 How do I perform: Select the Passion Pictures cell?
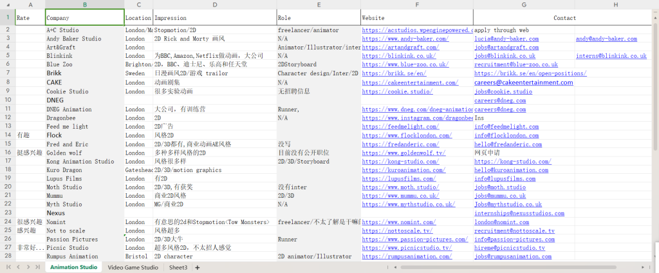click(x=84, y=239)
